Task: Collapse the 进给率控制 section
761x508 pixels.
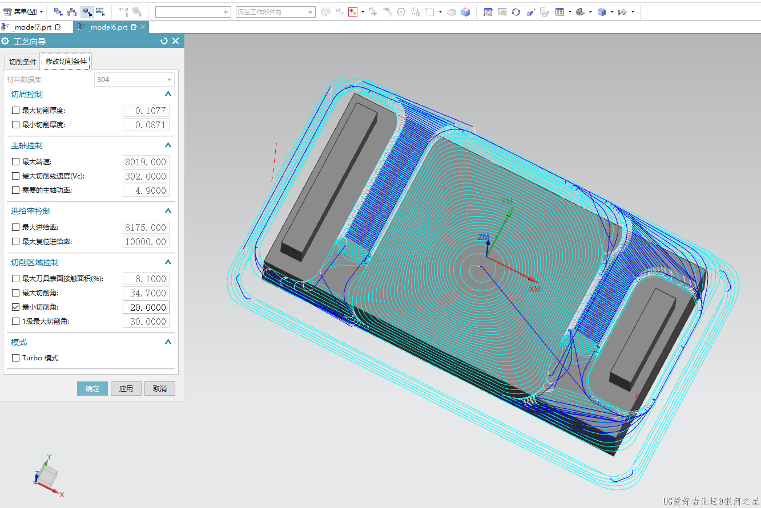Action: click(168, 211)
